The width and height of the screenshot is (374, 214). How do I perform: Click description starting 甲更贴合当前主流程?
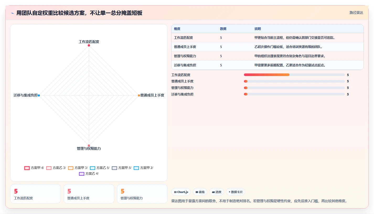tap(295, 38)
